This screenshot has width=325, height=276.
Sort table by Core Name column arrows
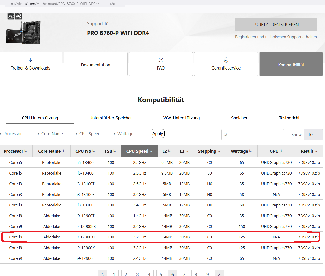[x=63, y=151]
